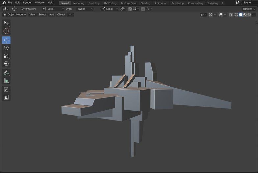Viewport: 258px width, 173px height.
Task: Switch to wireframe viewport shading
Action: click(236, 15)
